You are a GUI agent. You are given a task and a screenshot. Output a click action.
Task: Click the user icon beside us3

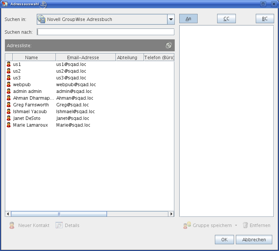[9, 78]
